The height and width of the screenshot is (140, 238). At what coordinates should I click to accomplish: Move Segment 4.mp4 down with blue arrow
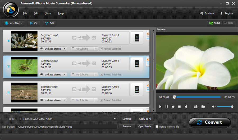(x=148, y=90)
